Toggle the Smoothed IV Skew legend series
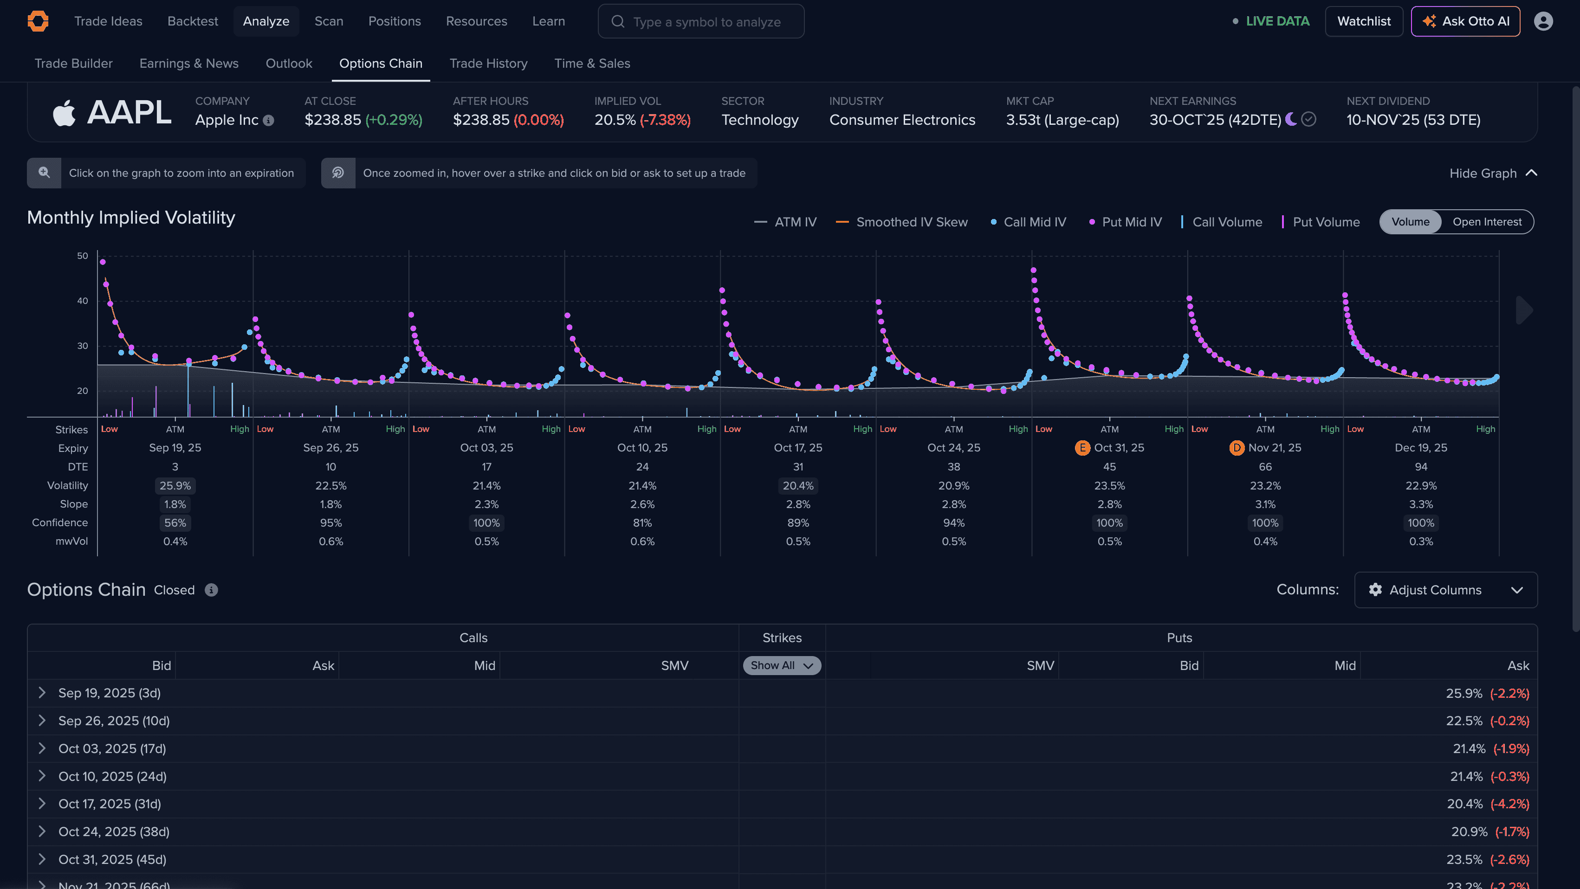Viewport: 1580px width, 889px height. pos(901,222)
